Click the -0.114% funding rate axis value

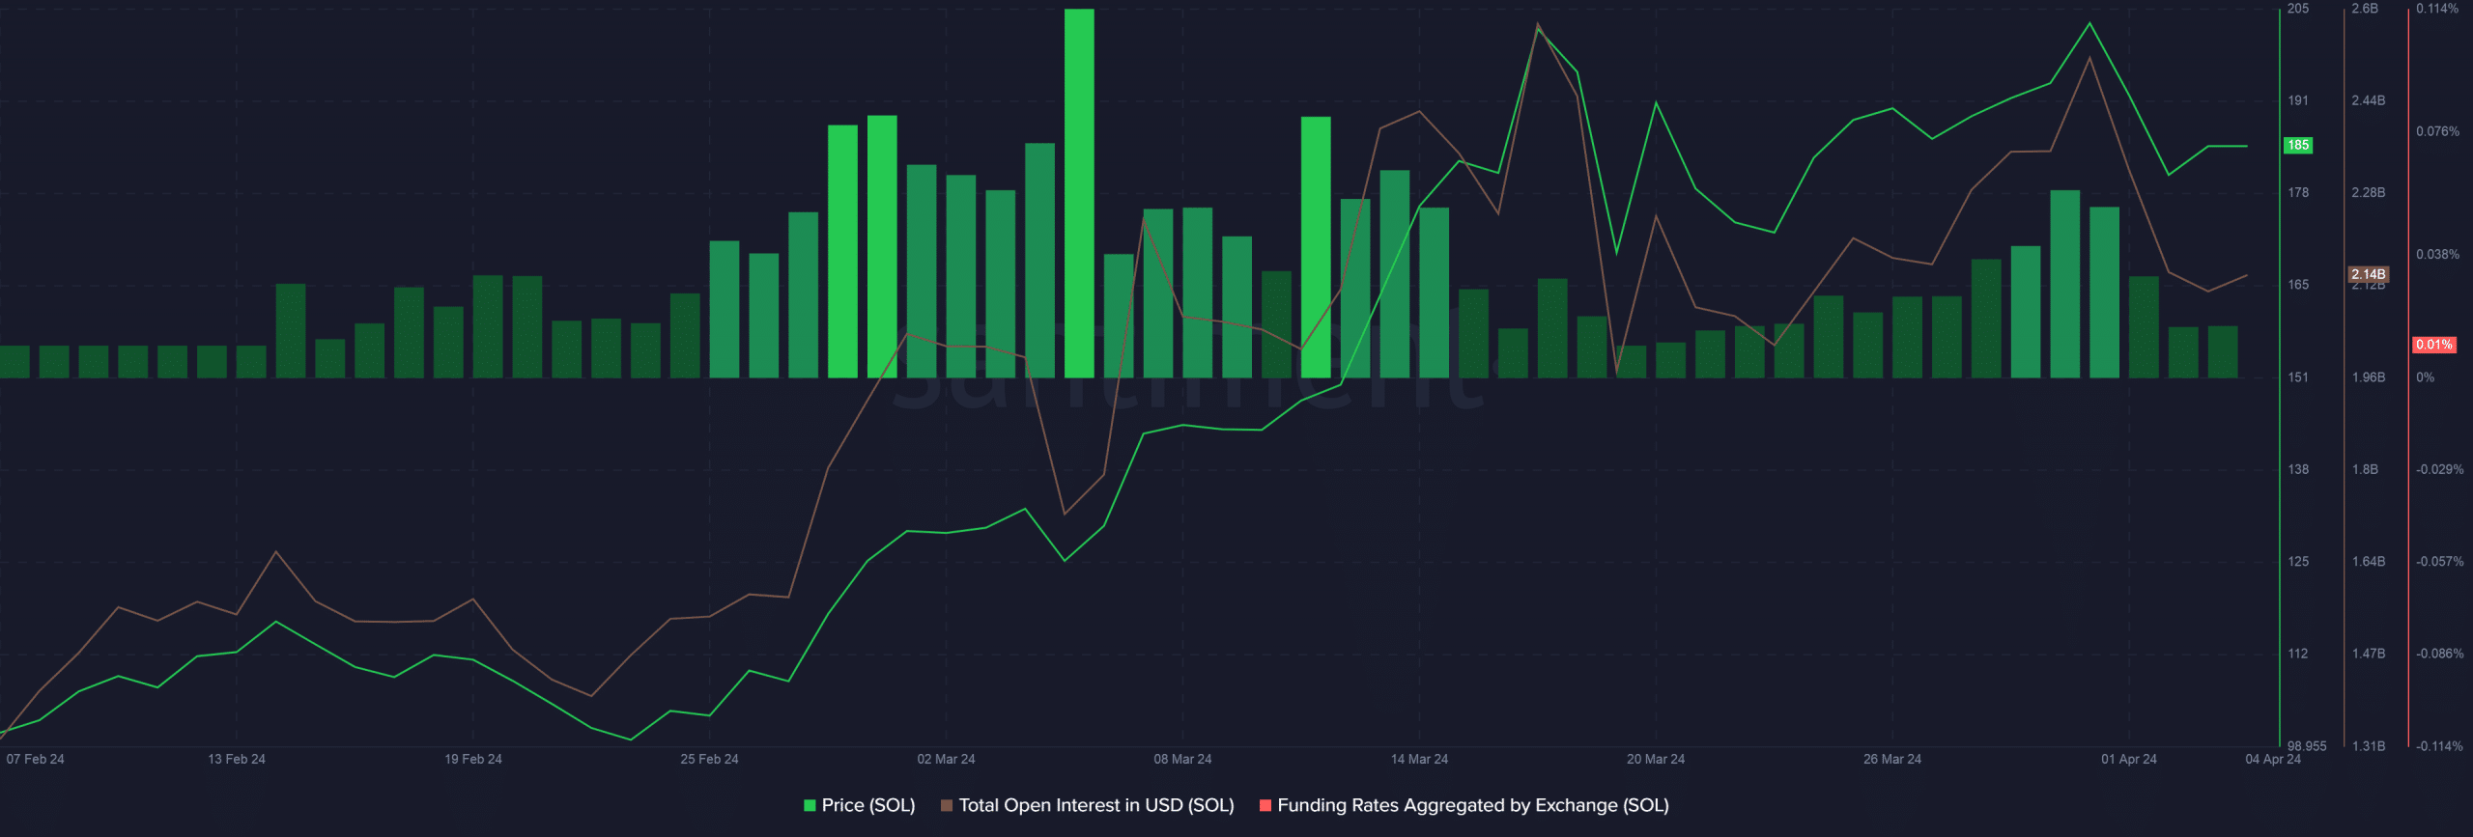point(2439,746)
